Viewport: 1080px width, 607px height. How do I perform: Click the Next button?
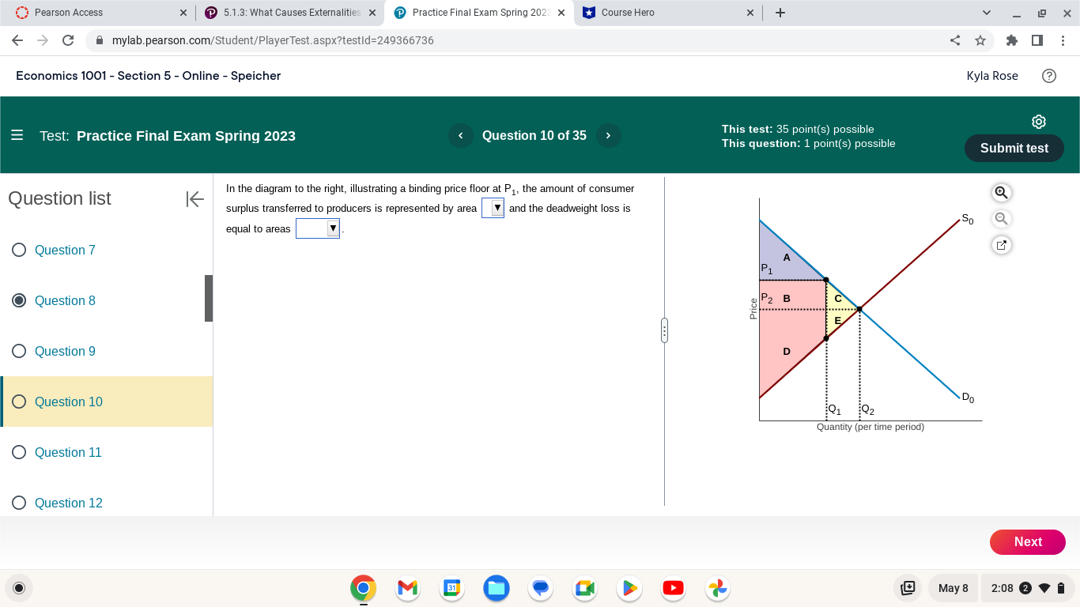1027,542
